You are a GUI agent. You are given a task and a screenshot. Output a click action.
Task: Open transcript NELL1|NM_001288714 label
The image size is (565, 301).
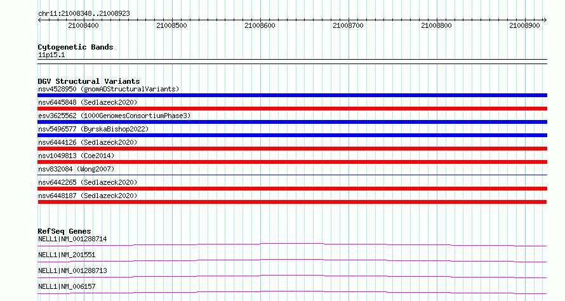click(x=72, y=239)
